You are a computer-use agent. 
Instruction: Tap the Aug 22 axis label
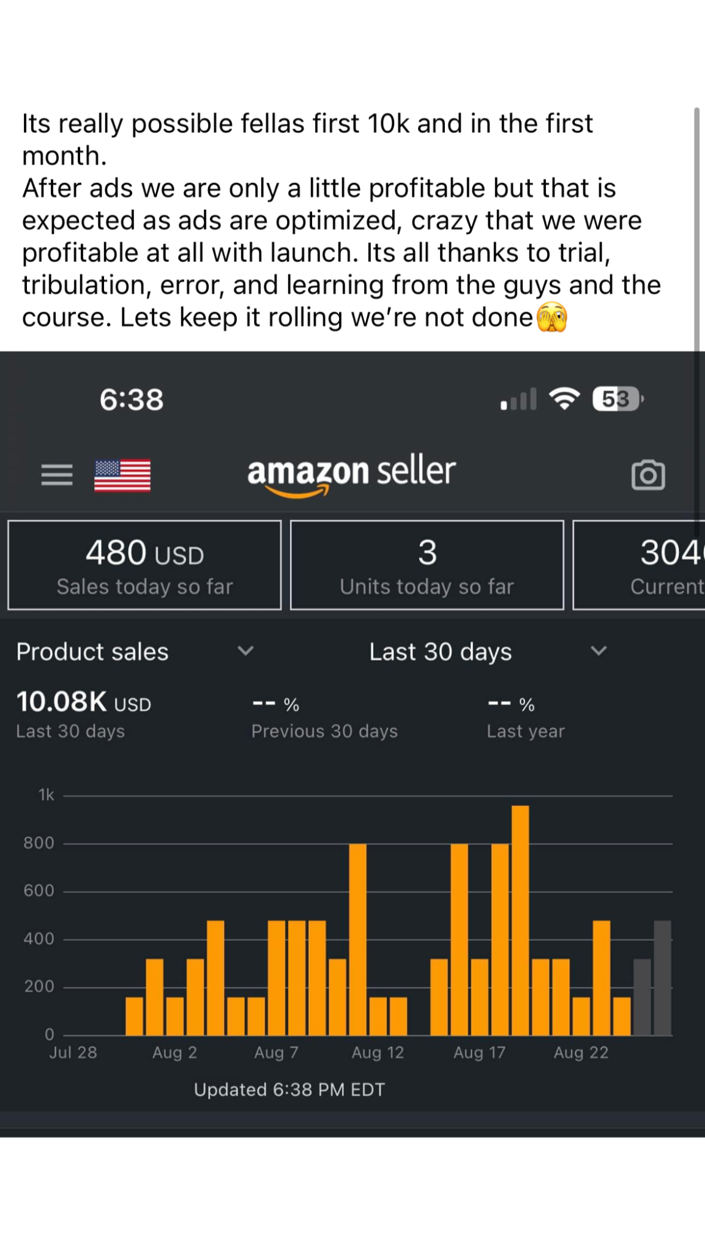pyautogui.click(x=581, y=1052)
